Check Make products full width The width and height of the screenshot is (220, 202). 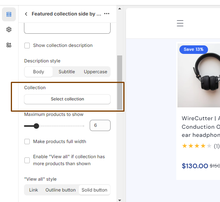(x=27, y=142)
